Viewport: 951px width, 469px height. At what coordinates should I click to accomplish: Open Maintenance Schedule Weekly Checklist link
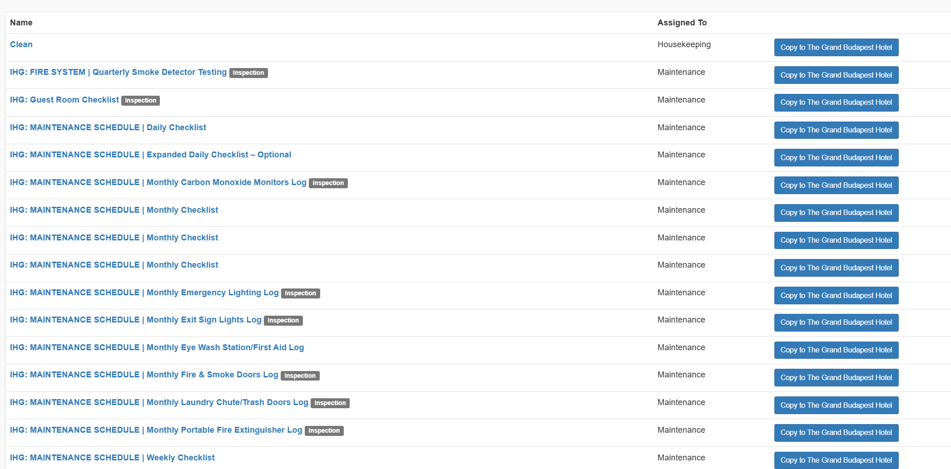click(x=112, y=458)
